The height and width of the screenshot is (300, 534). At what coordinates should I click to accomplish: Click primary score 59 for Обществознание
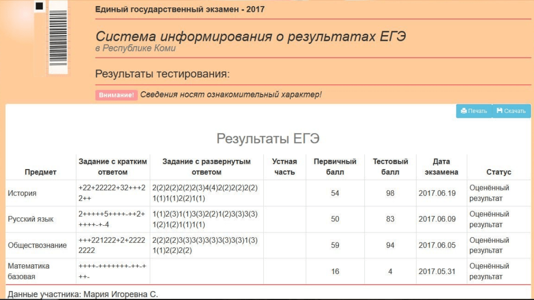pos(335,245)
